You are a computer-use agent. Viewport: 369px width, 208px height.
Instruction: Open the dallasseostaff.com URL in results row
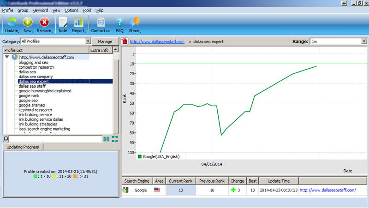point(327,190)
